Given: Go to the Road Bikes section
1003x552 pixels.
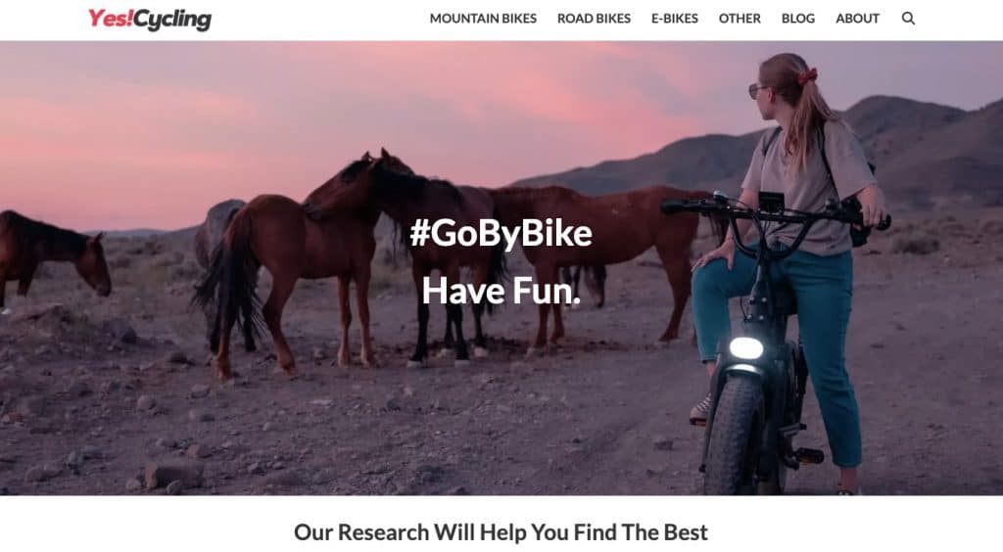Looking at the screenshot, I should point(594,19).
